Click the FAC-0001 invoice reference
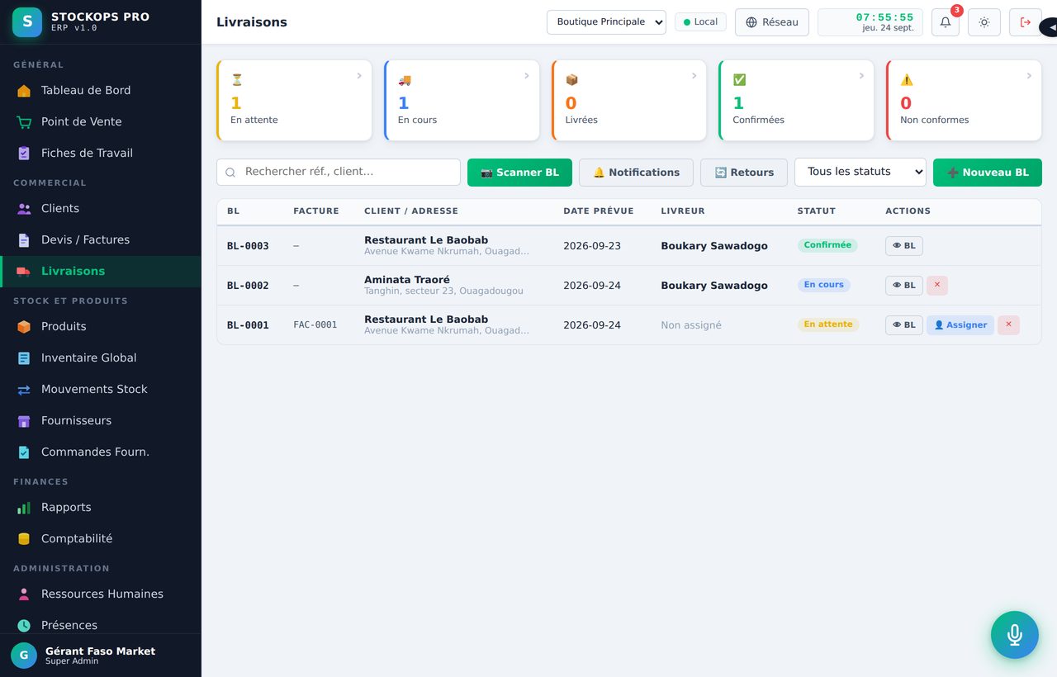The width and height of the screenshot is (1057, 677). [x=315, y=325]
